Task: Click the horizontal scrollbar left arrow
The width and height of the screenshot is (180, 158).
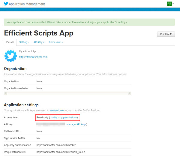Action: [x=5, y=93]
